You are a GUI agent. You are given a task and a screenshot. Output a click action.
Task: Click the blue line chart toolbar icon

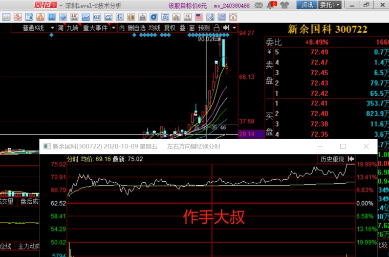(x=85, y=17)
